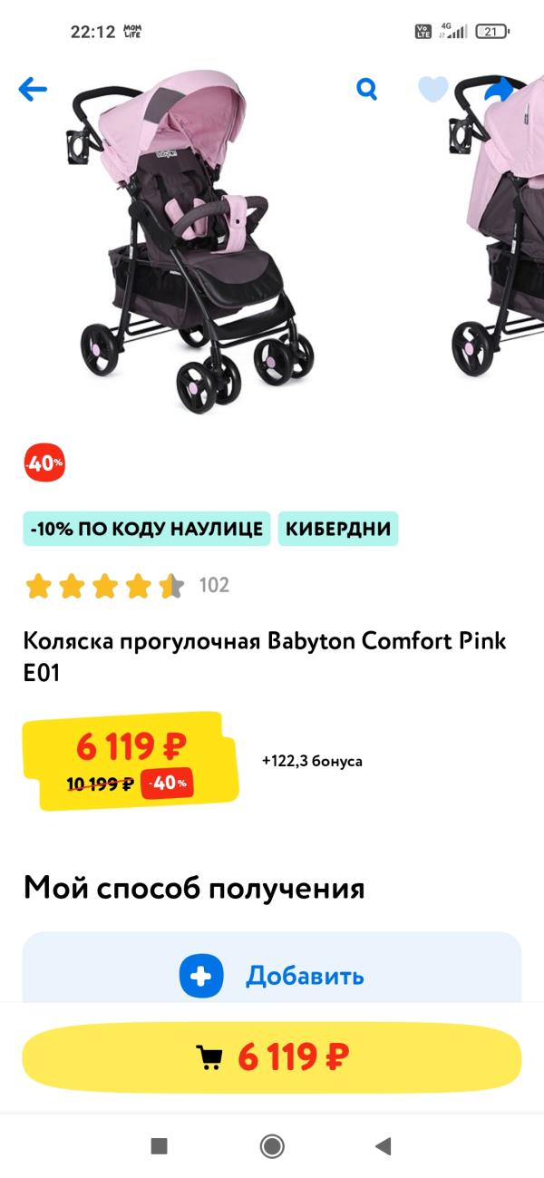
Task: Tap Android recent apps square
Action: click(160, 1146)
